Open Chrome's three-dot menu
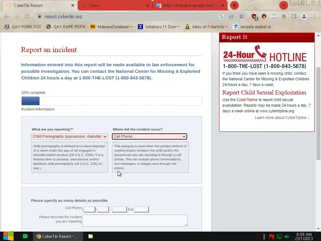321x241 pixels. 314,16
